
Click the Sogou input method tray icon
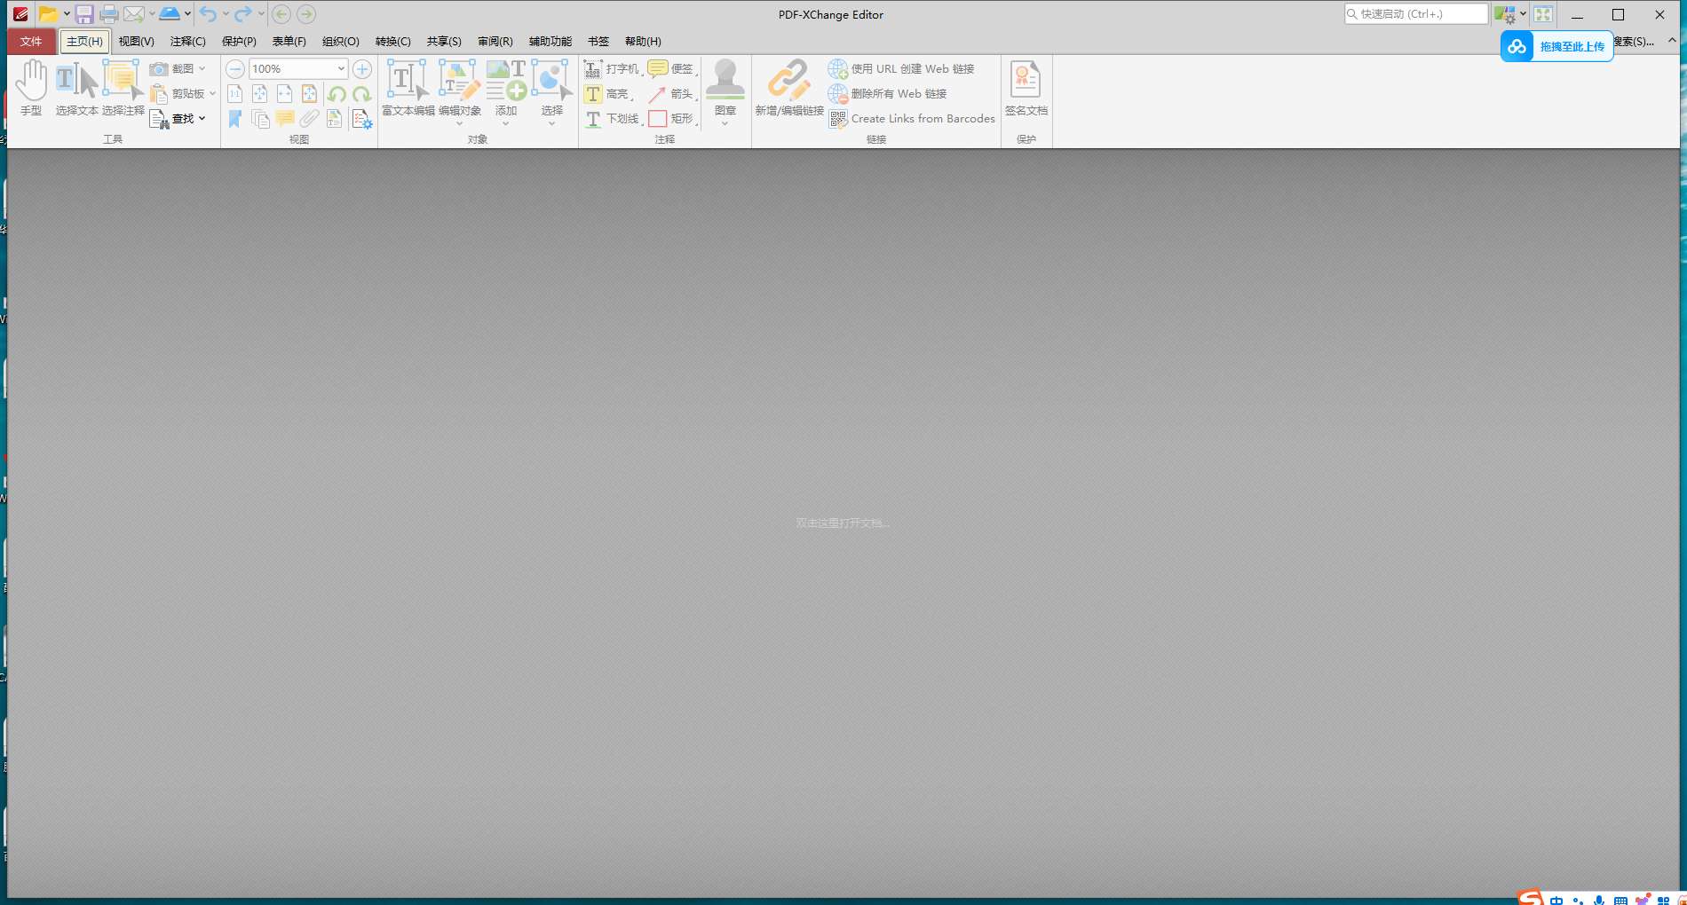point(1530,898)
